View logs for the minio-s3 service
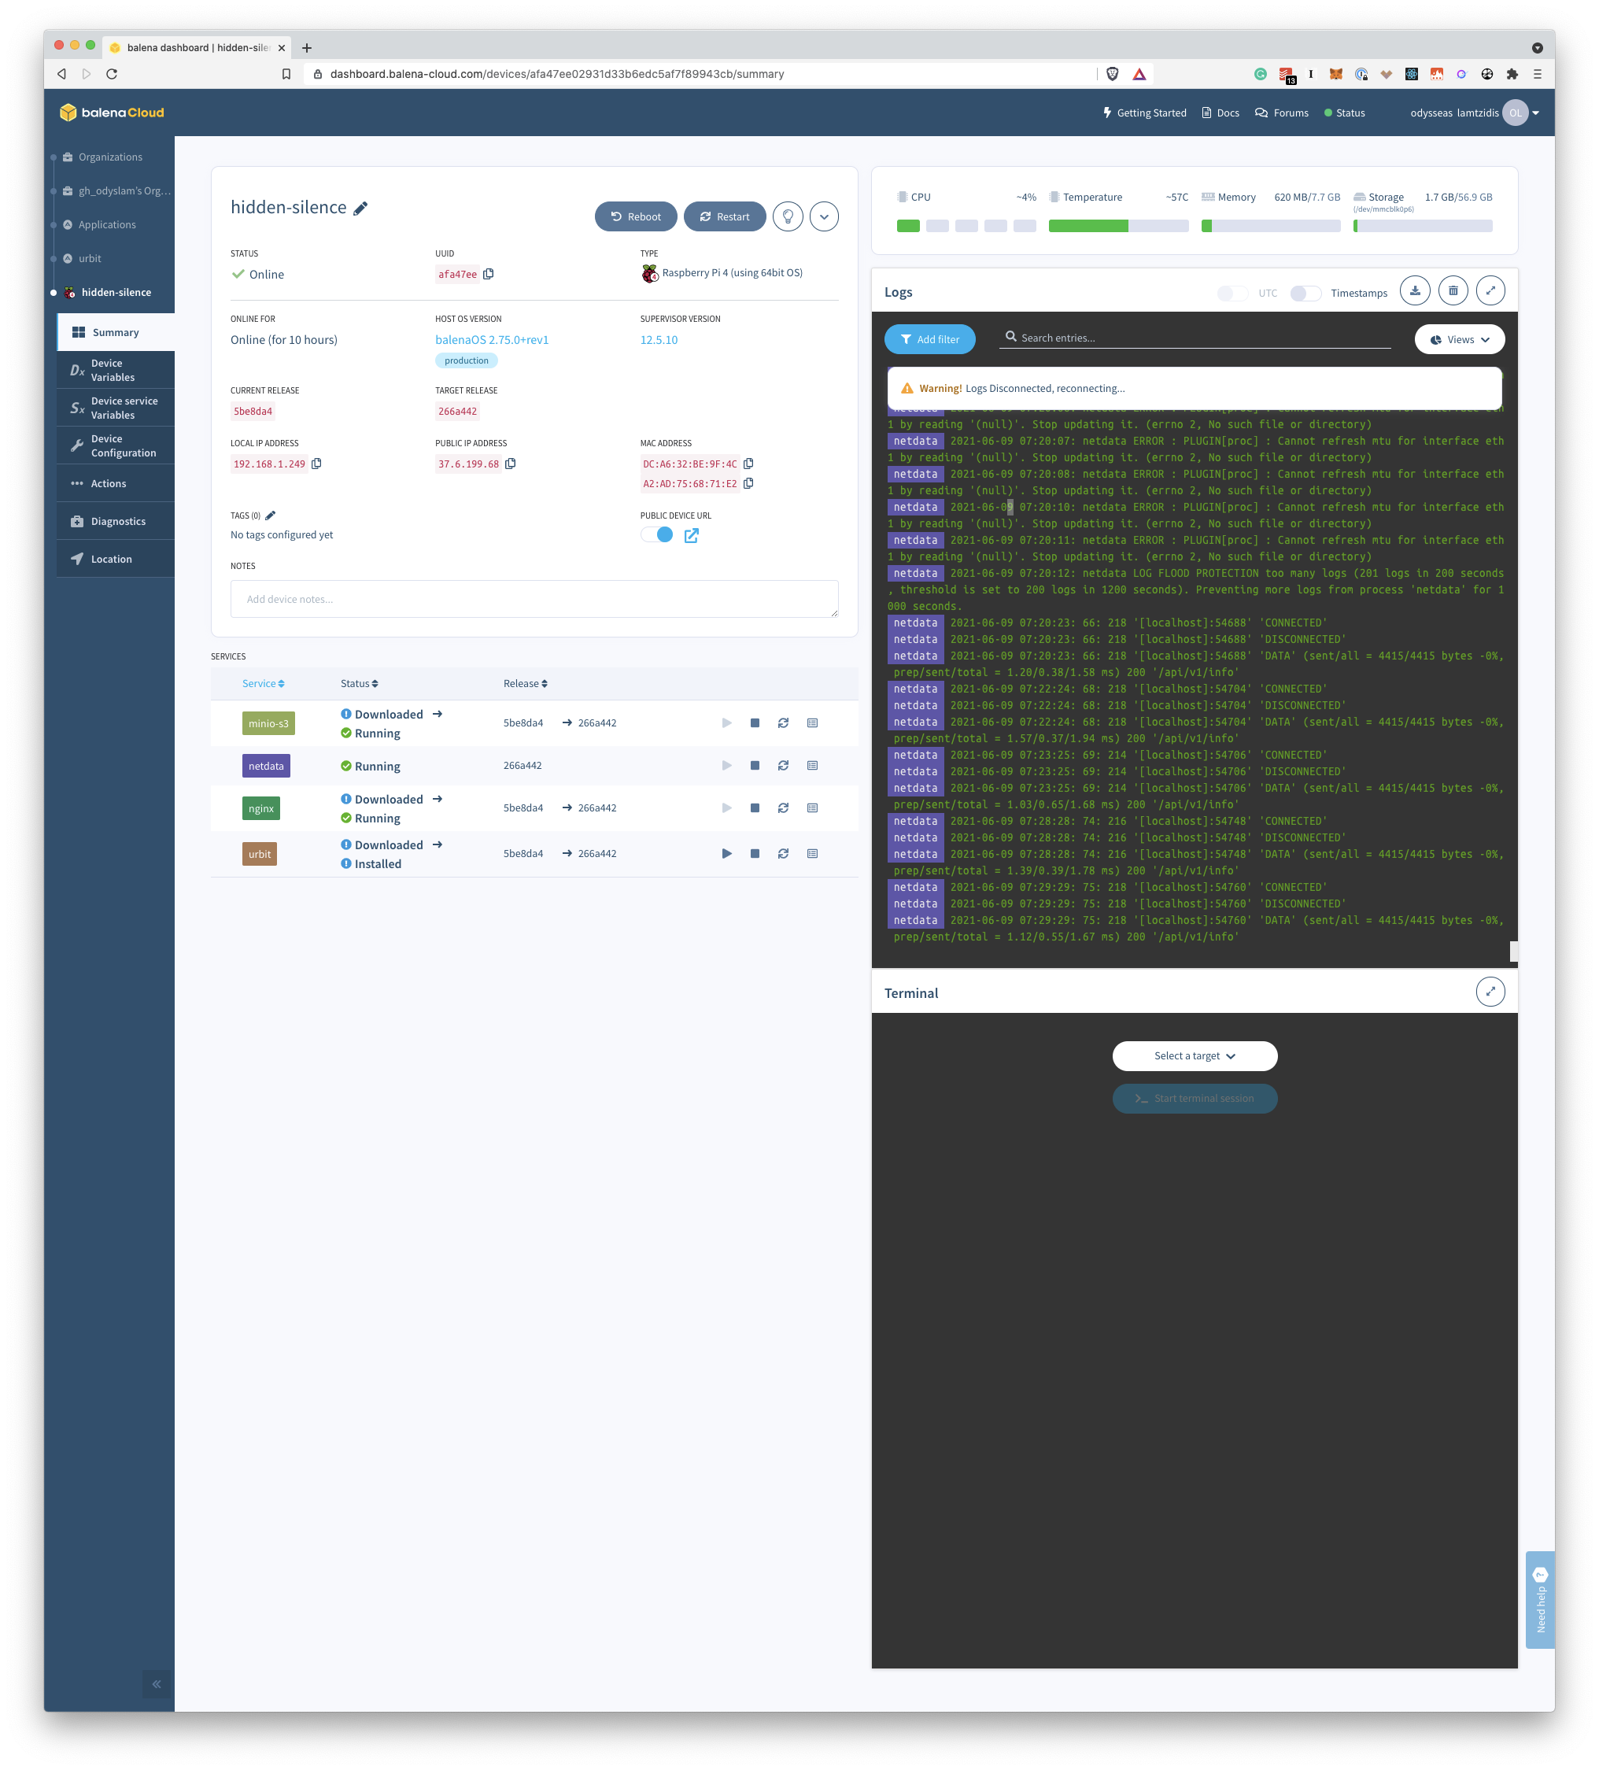 [812, 722]
